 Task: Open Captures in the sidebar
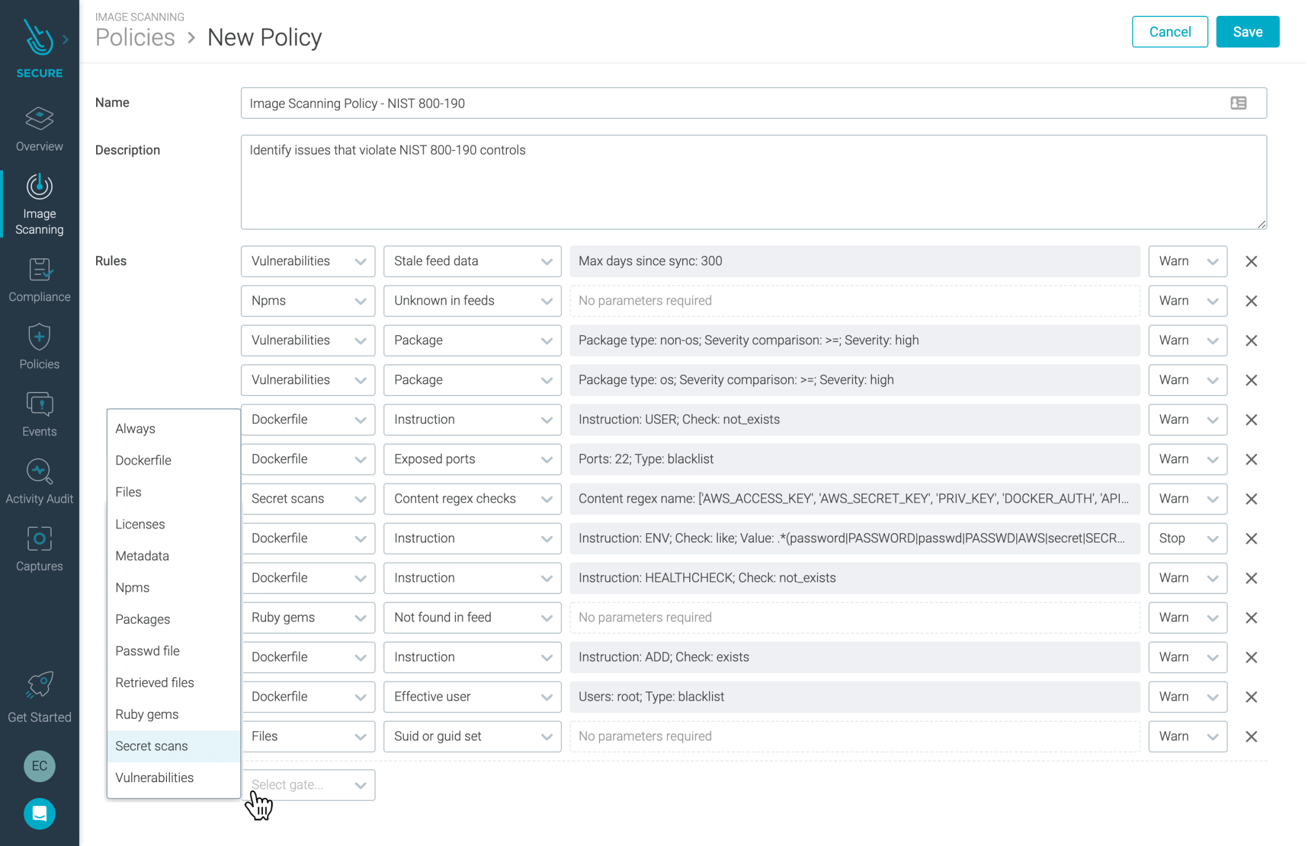[x=39, y=549]
